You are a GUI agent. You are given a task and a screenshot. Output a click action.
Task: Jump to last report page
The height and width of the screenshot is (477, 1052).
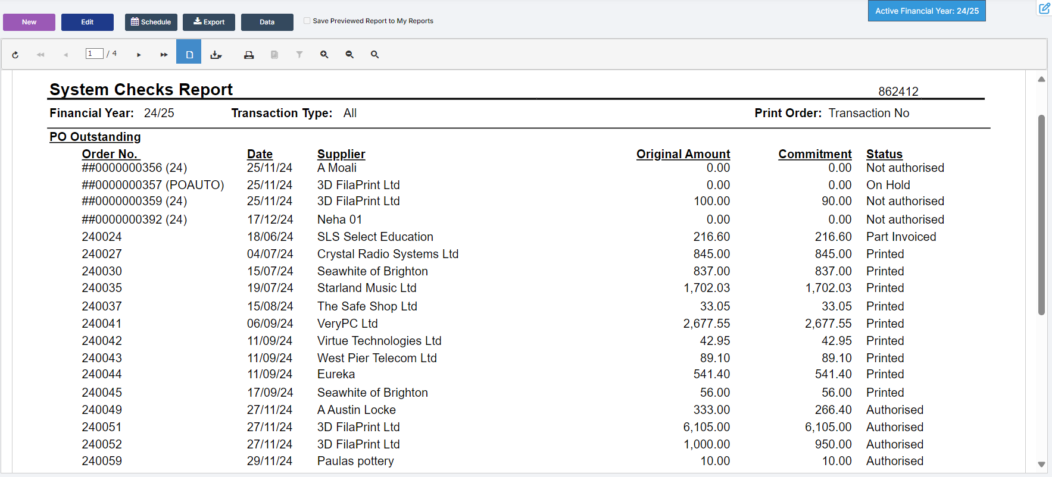pyautogui.click(x=164, y=55)
